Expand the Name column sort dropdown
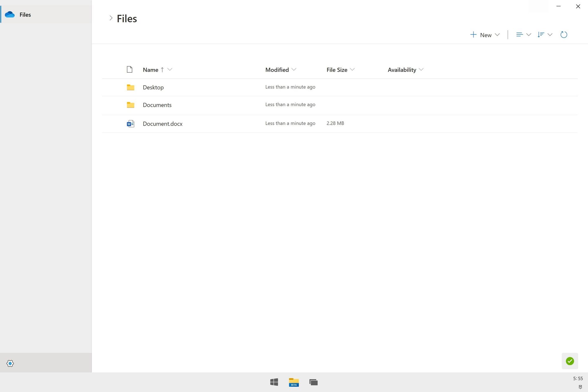 click(171, 70)
